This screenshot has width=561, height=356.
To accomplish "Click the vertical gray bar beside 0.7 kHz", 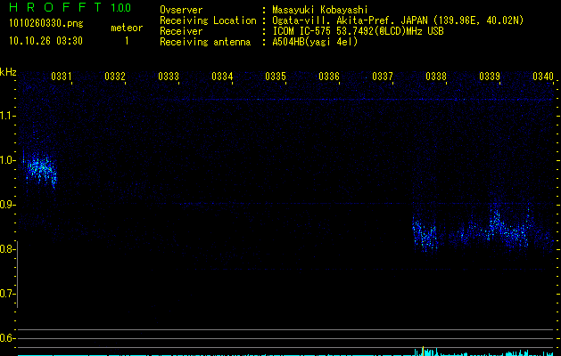I will [x=17, y=274].
